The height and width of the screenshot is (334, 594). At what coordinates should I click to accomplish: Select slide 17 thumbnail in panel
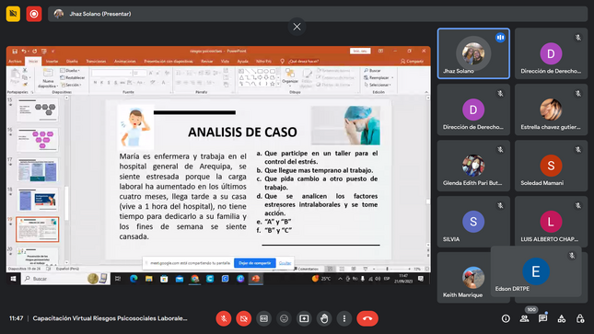coord(38,170)
